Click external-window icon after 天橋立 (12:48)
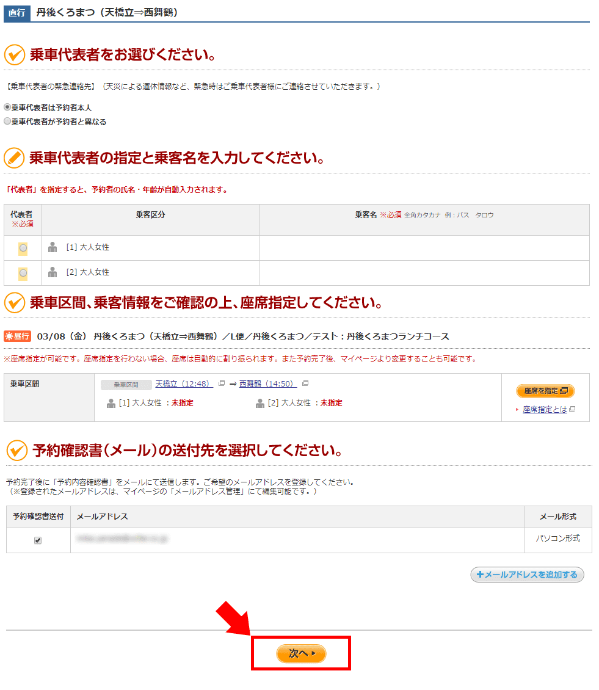Screen dimensions: 599x690 (x=222, y=384)
